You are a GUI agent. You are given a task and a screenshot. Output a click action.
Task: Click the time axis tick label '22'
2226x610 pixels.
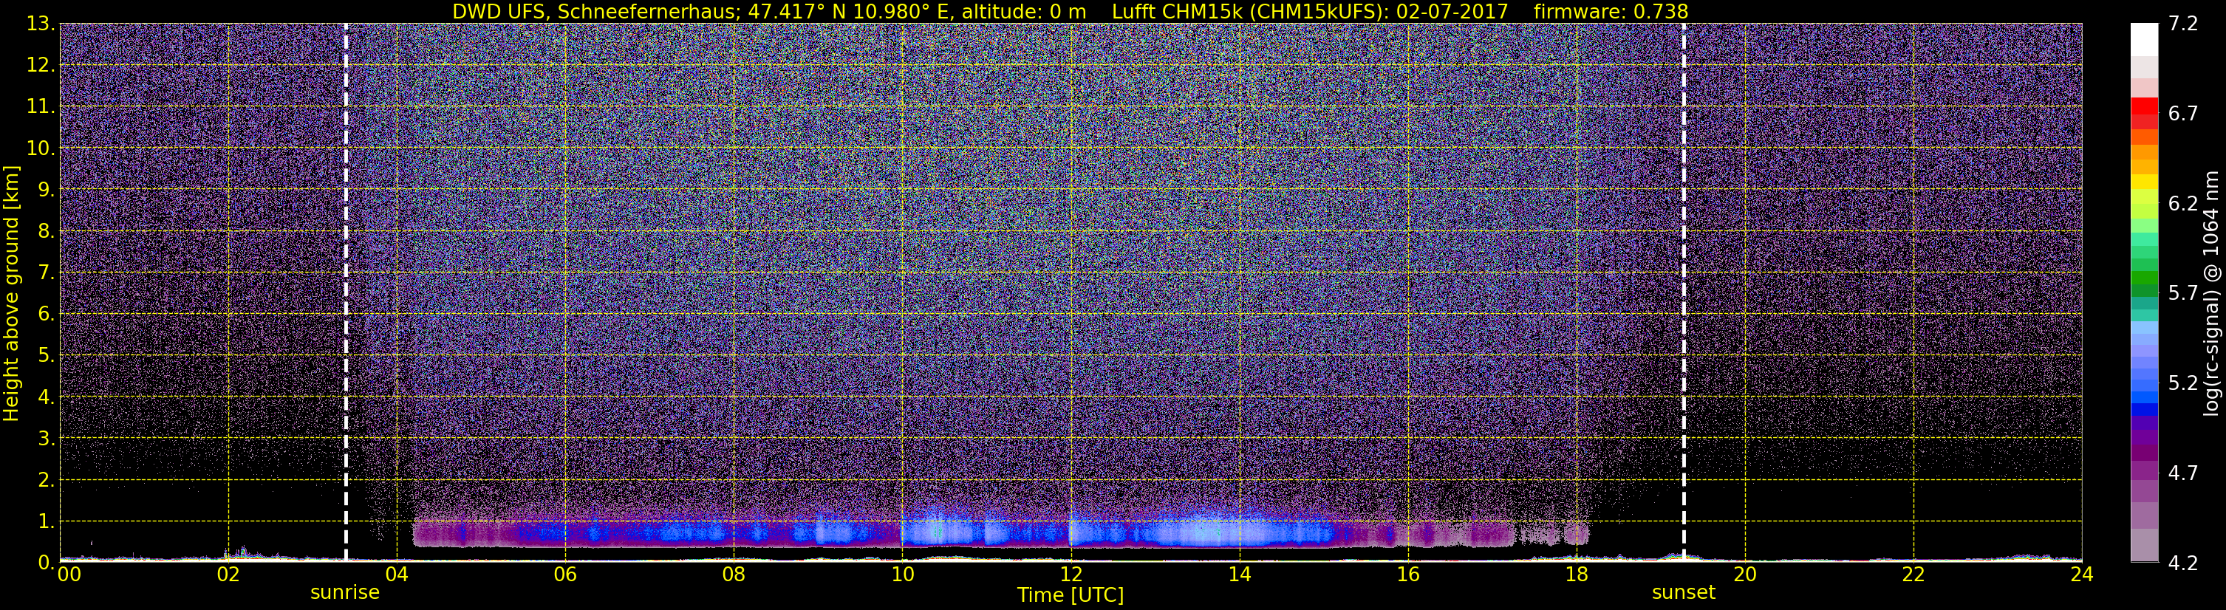click(x=1913, y=575)
